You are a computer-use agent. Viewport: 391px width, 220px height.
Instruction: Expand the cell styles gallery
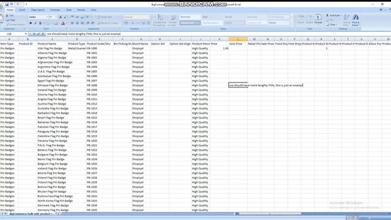click(x=292, y=23)
